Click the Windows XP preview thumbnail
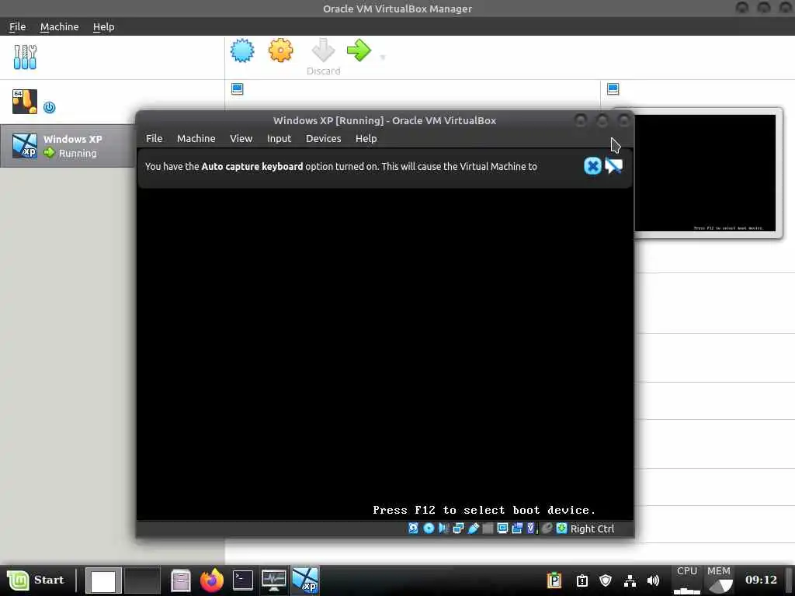The width and height of the screenshot is (795, 596). (705, 173)
